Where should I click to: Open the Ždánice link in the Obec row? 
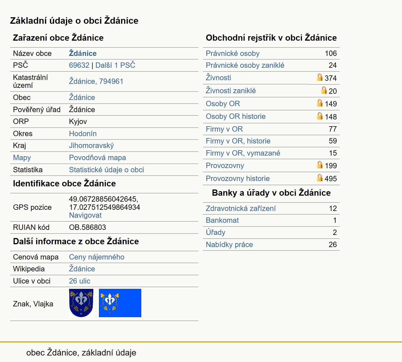tap(82, 97)
